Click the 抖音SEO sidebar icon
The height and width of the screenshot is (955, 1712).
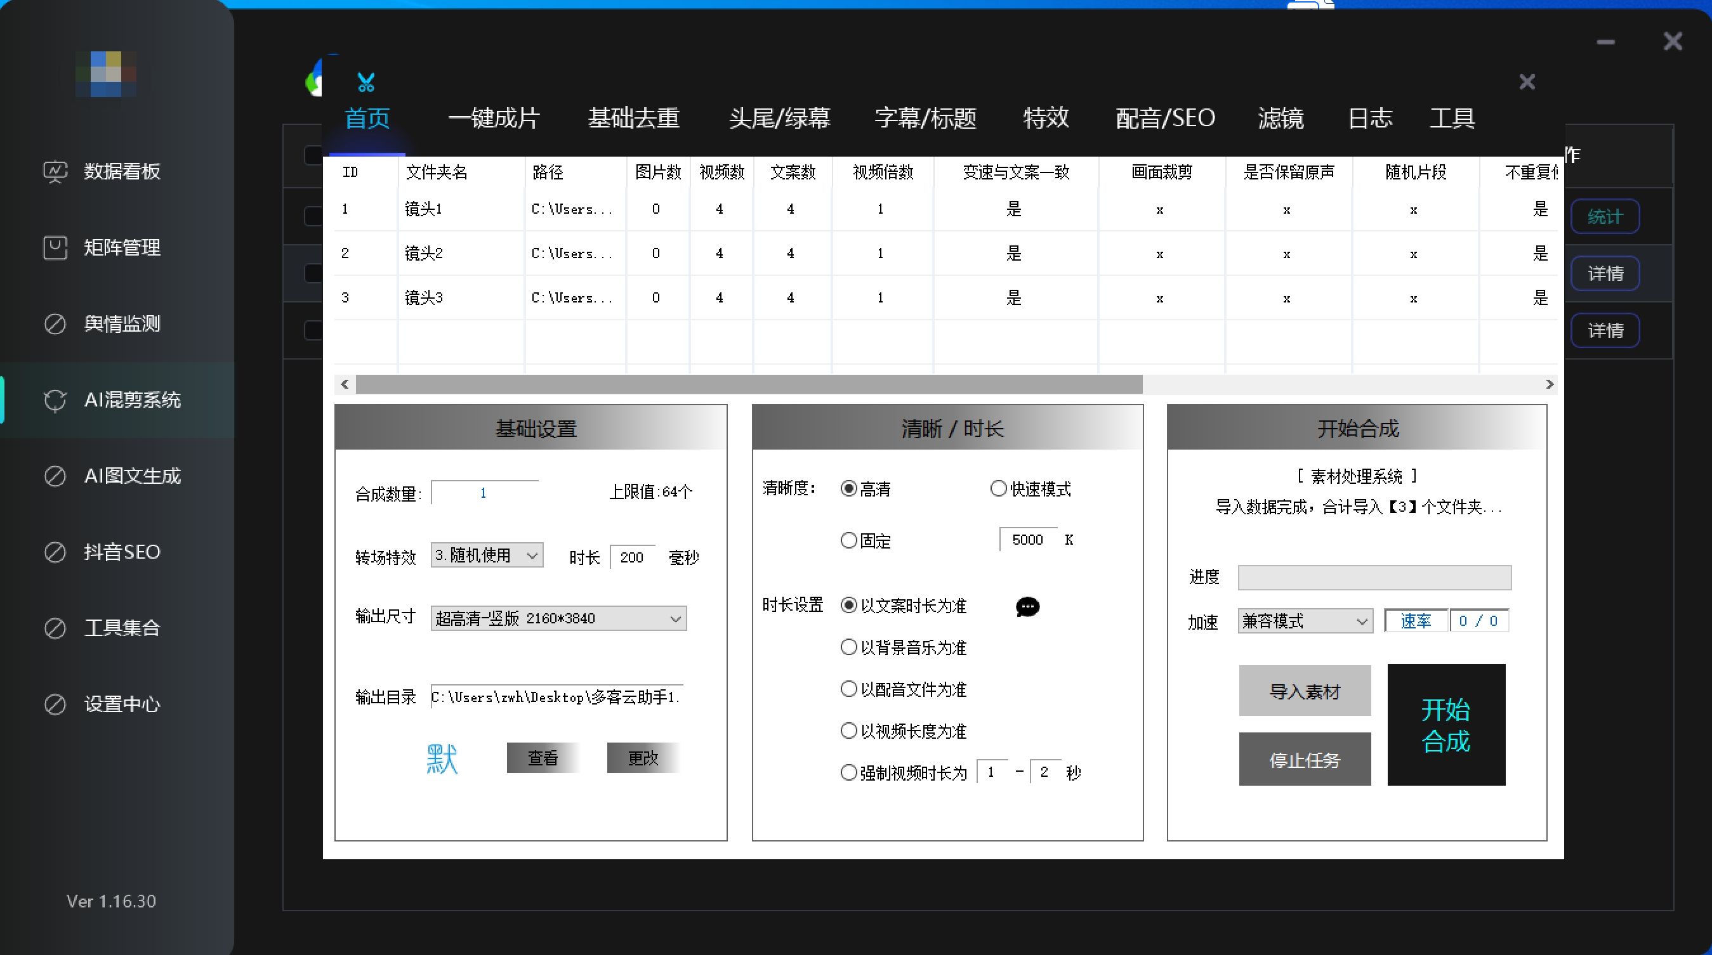click(55, 552)
